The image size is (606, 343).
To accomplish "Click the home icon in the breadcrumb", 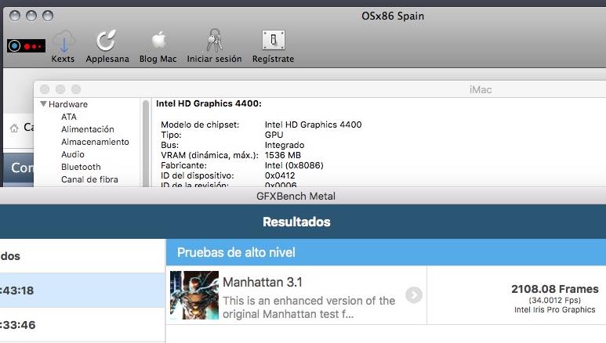I will point(14,128).
